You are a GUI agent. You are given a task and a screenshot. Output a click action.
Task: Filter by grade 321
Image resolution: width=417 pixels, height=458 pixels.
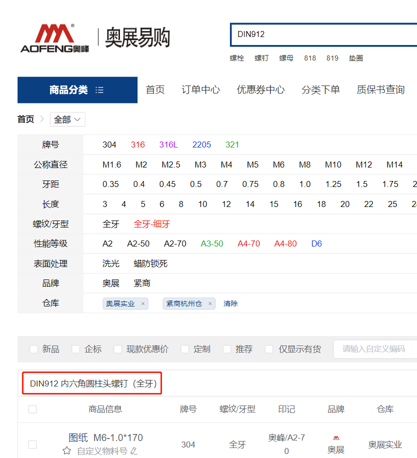point(232,144)
